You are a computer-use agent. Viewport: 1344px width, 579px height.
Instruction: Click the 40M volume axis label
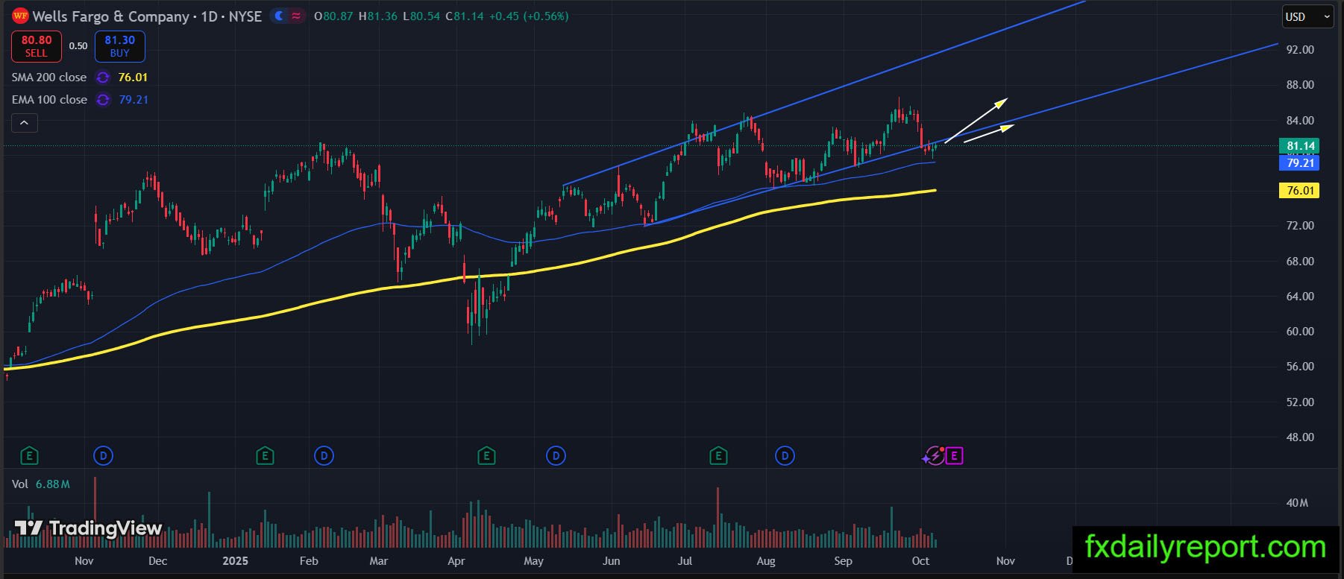1298,503
